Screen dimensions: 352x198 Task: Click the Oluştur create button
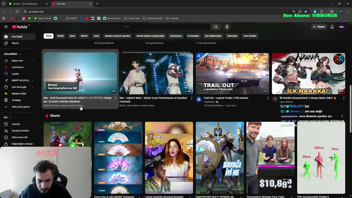click(319, 27)
